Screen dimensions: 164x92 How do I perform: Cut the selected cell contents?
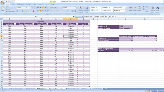[x=7, y=7]
